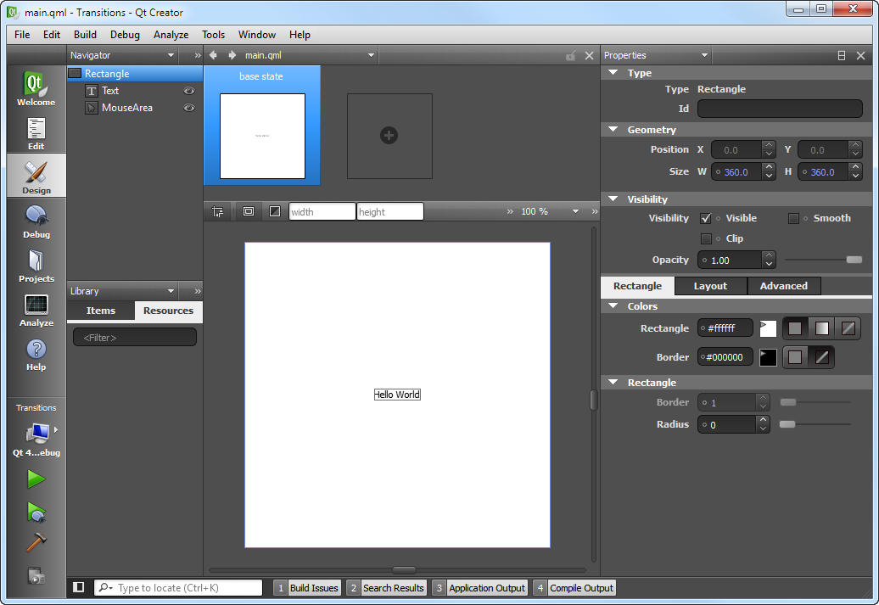Open the Library panel dropdown

(171, 291)
